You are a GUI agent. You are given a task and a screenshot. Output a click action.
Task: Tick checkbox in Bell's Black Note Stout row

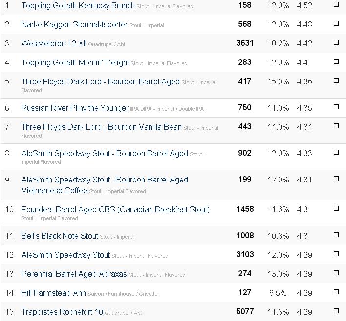tap(336, 235)
